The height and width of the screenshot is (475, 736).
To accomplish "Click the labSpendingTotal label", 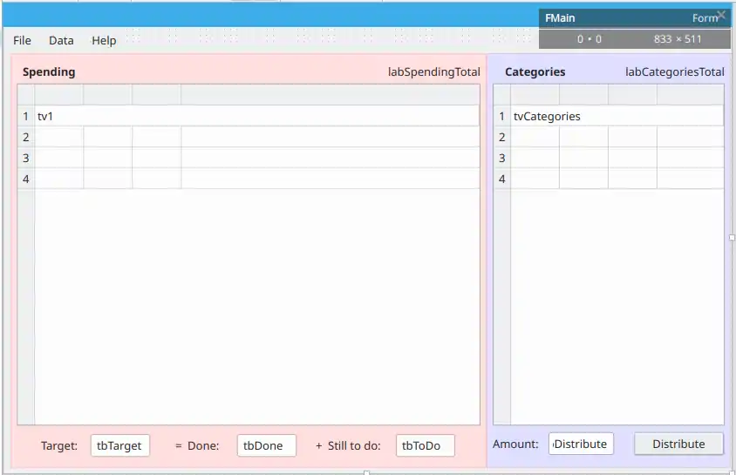I will tap(433, 72).
